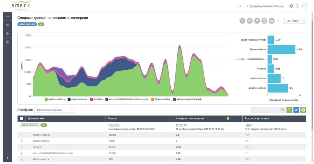Open the sliders settings sidebar icon
This screenshot has width=314, height=164.
tap(7, 42)
